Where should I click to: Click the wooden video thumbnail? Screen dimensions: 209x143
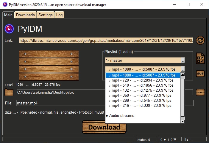tap(49, 65)
